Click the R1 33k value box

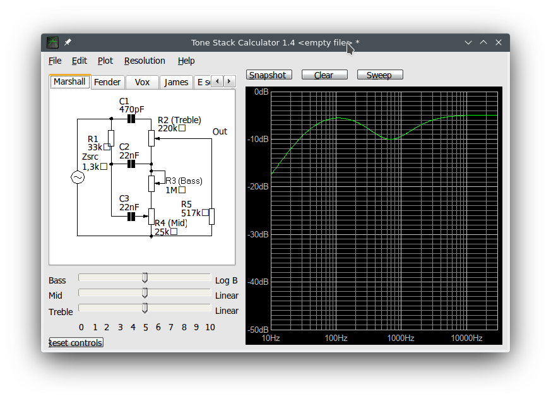107,147
